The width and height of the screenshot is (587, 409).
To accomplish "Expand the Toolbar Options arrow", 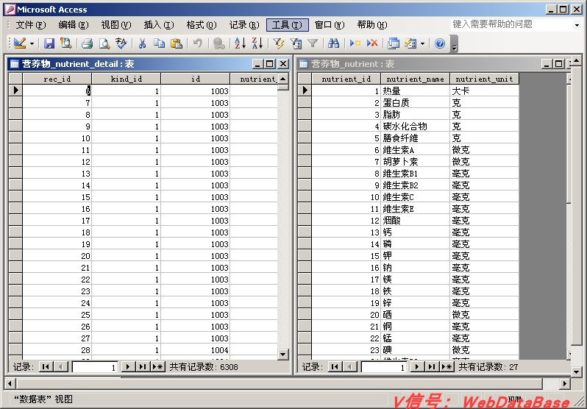I will coord(454,43).
